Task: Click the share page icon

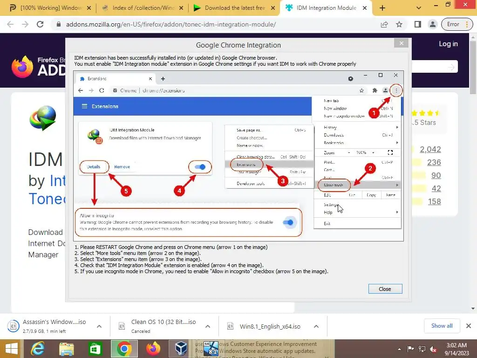Action: [x=384, y=24]
